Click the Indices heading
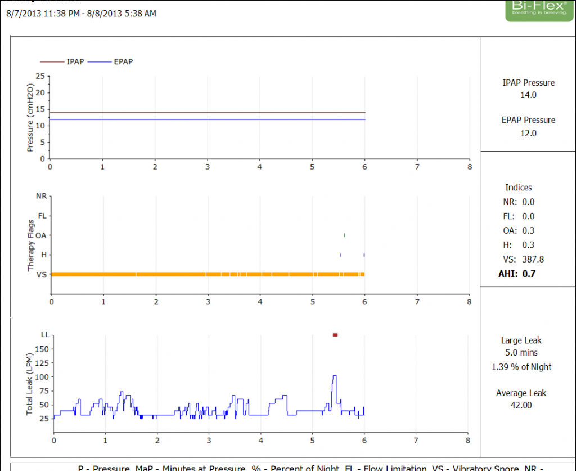 tap(518, 188)
